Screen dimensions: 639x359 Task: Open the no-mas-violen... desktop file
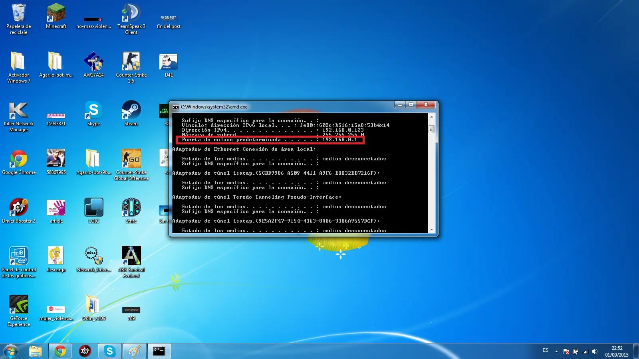tap(93, 22)
